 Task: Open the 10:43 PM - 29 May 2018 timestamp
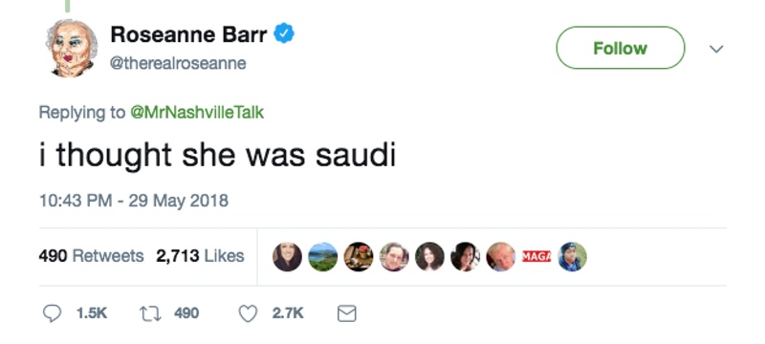coord(134,201)
